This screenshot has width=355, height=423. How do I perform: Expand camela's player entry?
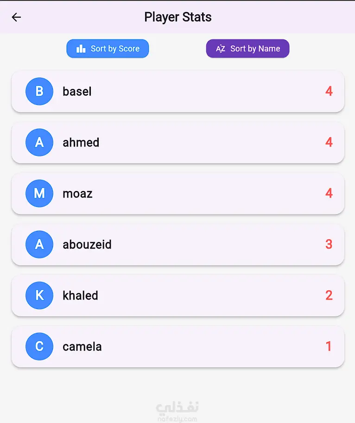point(177,346)
